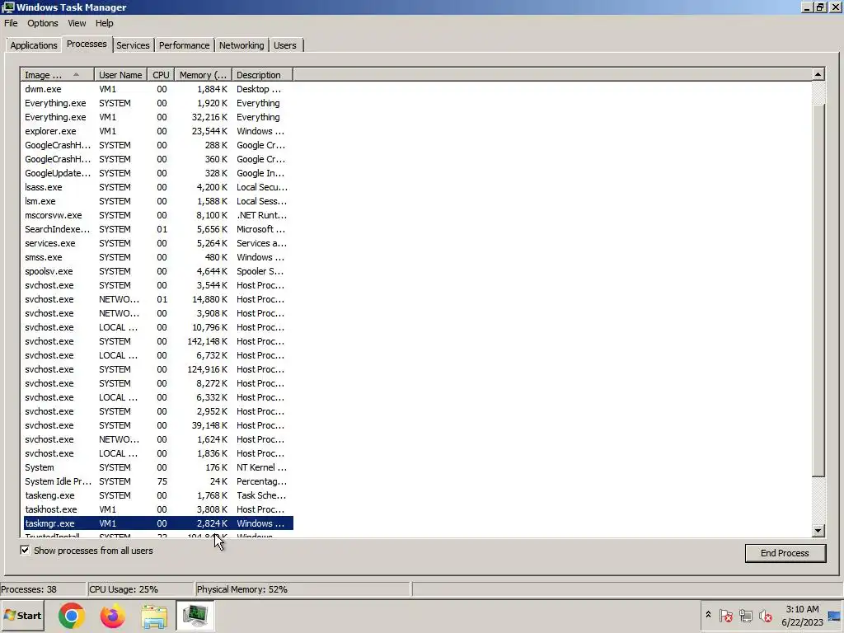
Task: Sort by CPU column header
Action: [x=161, y=75]
